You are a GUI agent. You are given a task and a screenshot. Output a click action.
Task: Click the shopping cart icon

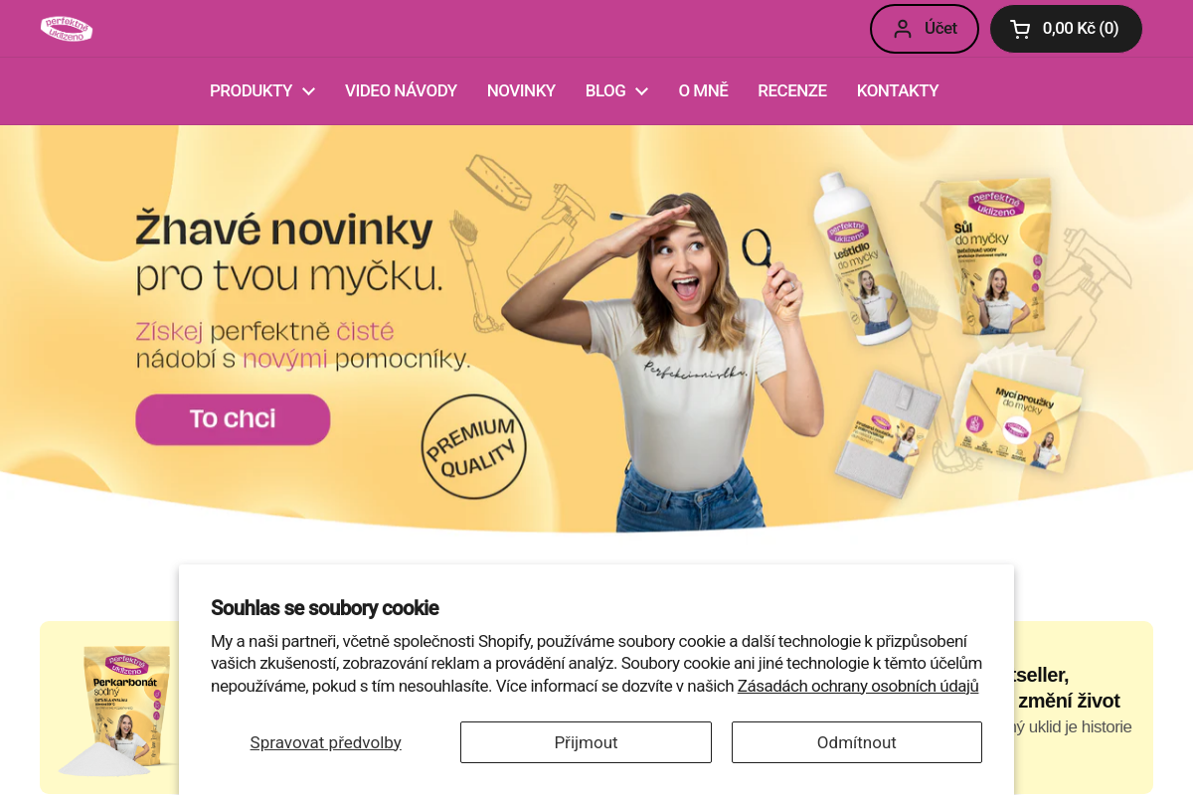(1020, 29)
